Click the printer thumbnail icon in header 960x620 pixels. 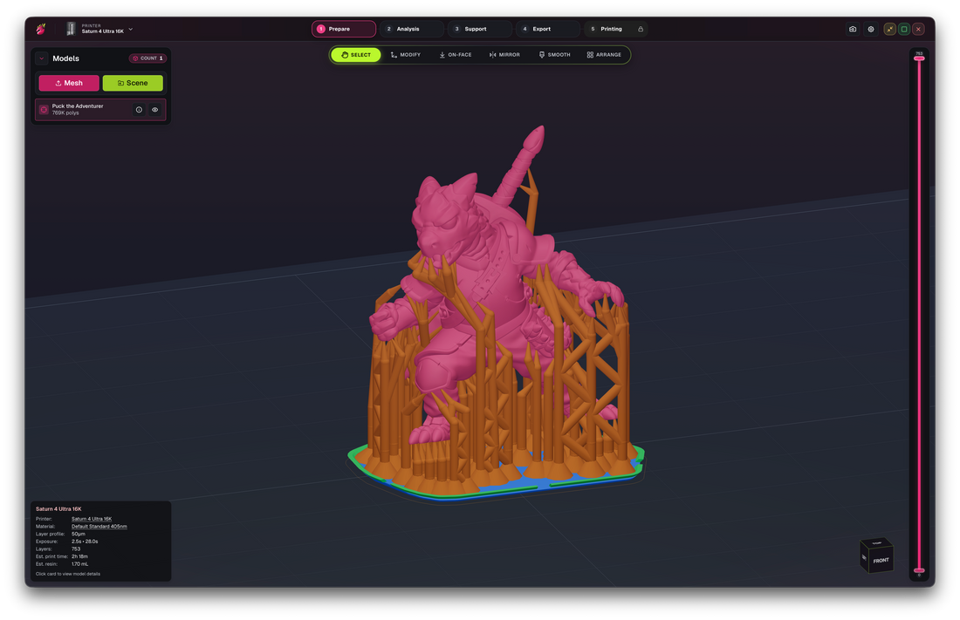tap(71, 29)
